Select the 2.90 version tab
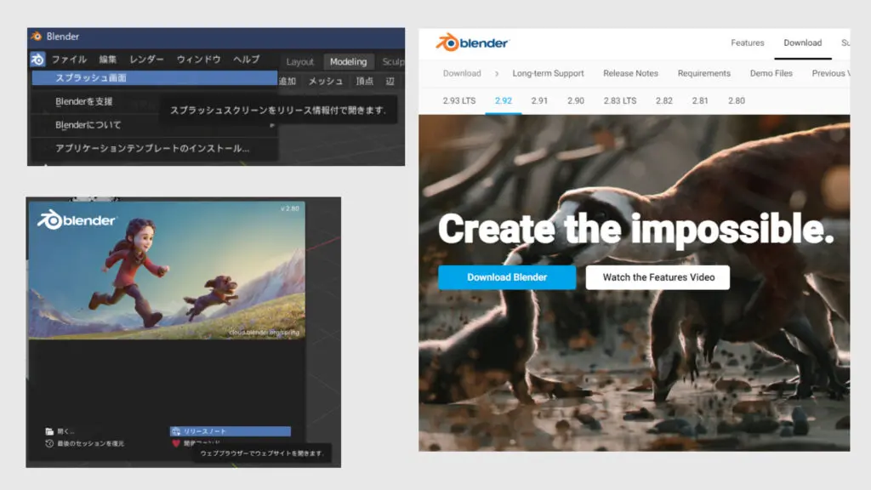The height and width of the screenshot is (490, 871). (576, 100)
